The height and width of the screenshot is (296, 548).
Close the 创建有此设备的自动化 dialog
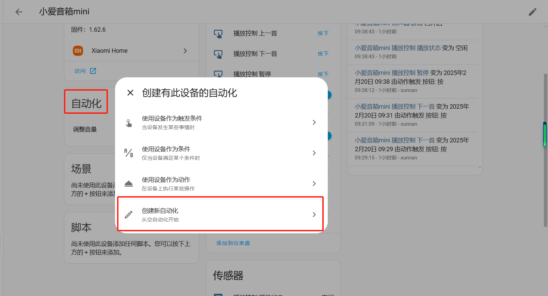point(130,93)
